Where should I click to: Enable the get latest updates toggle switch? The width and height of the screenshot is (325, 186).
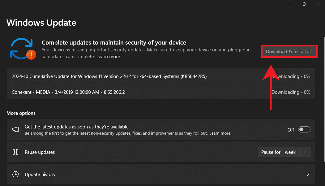click(304, 130)
